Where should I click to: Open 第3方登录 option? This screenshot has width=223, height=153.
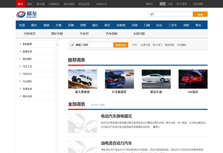point(182,4)
